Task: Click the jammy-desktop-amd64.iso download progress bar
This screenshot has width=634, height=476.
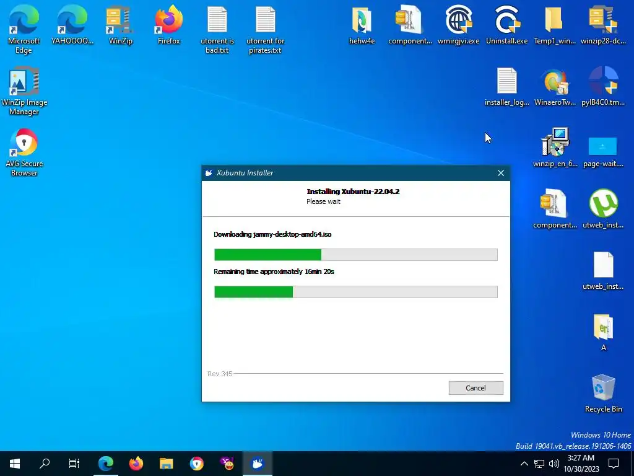Action: pyautogui.click(x=355, y=255)
